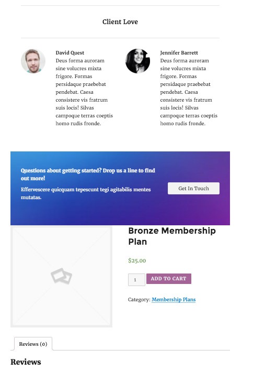
Task: Open the product placeholder image
Action: pyautogui.click(x=61, y=277)
